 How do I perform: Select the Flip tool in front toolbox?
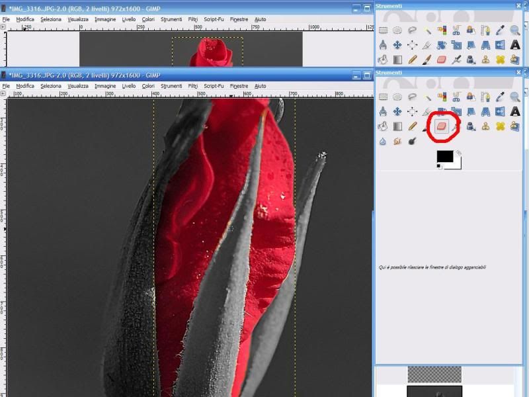coord(501,112)
